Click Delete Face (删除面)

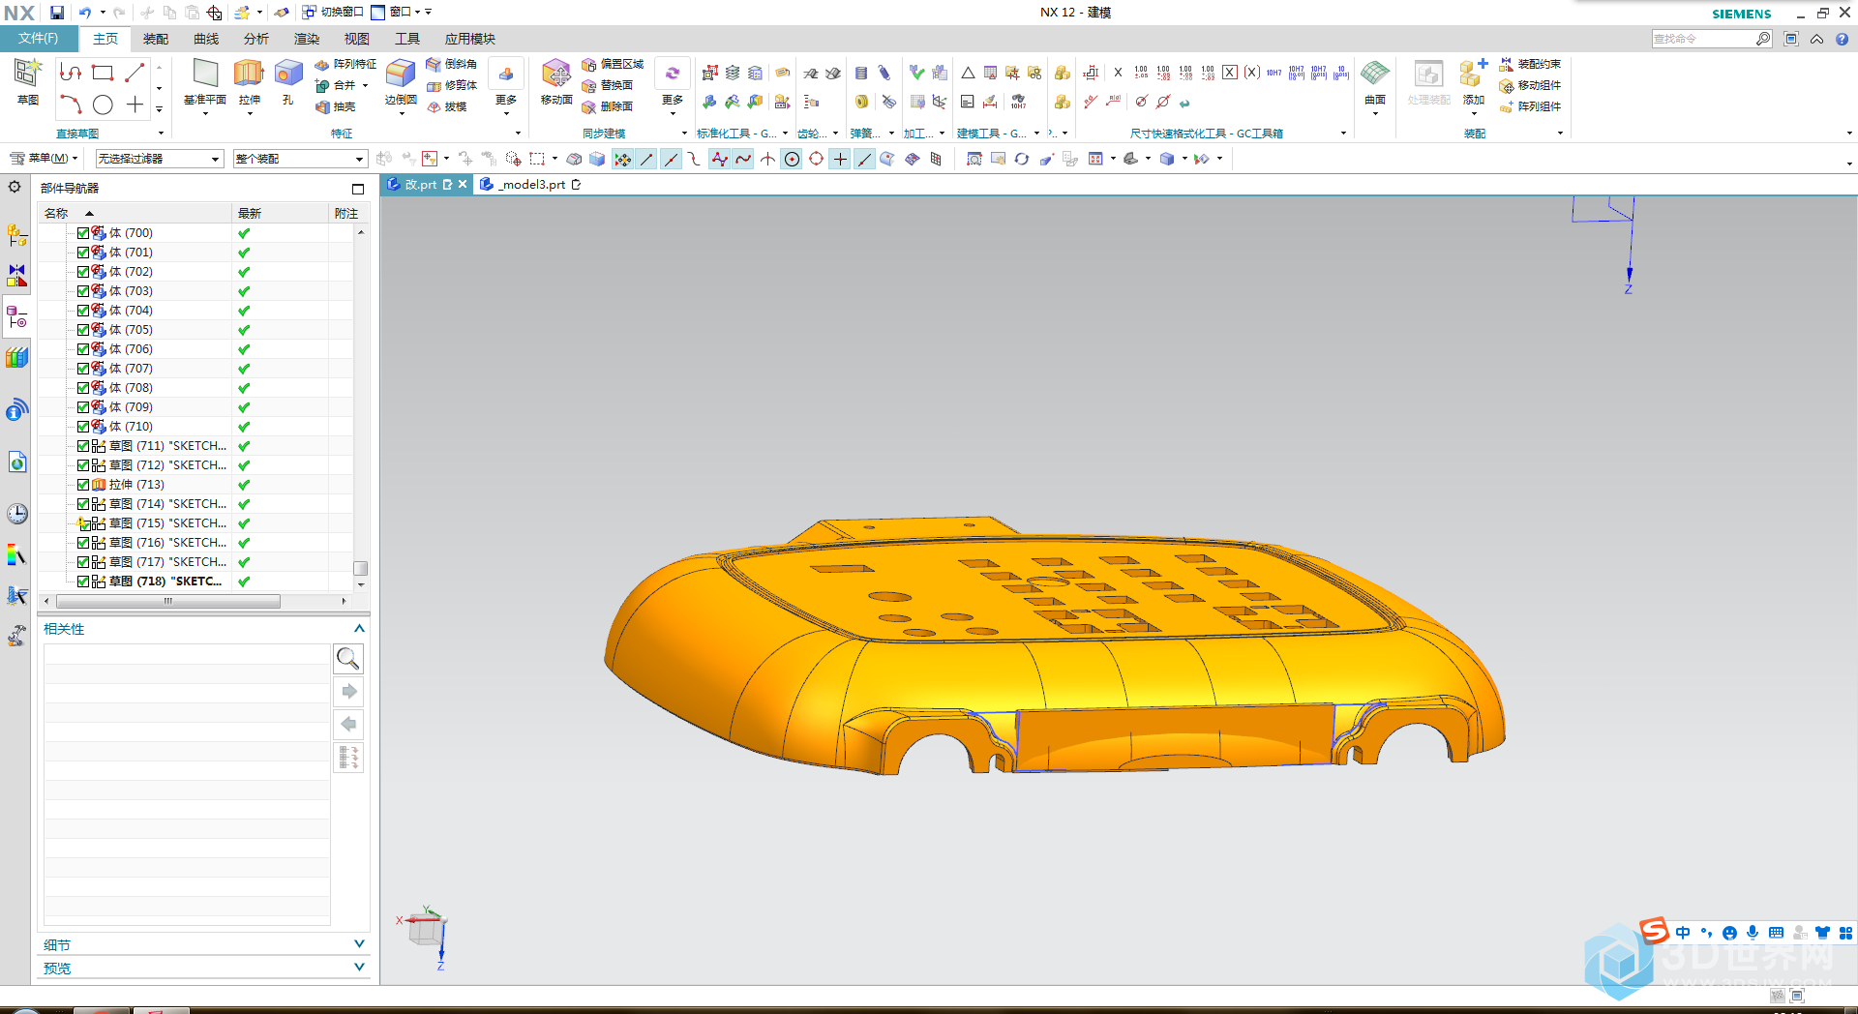click(607, 106)
